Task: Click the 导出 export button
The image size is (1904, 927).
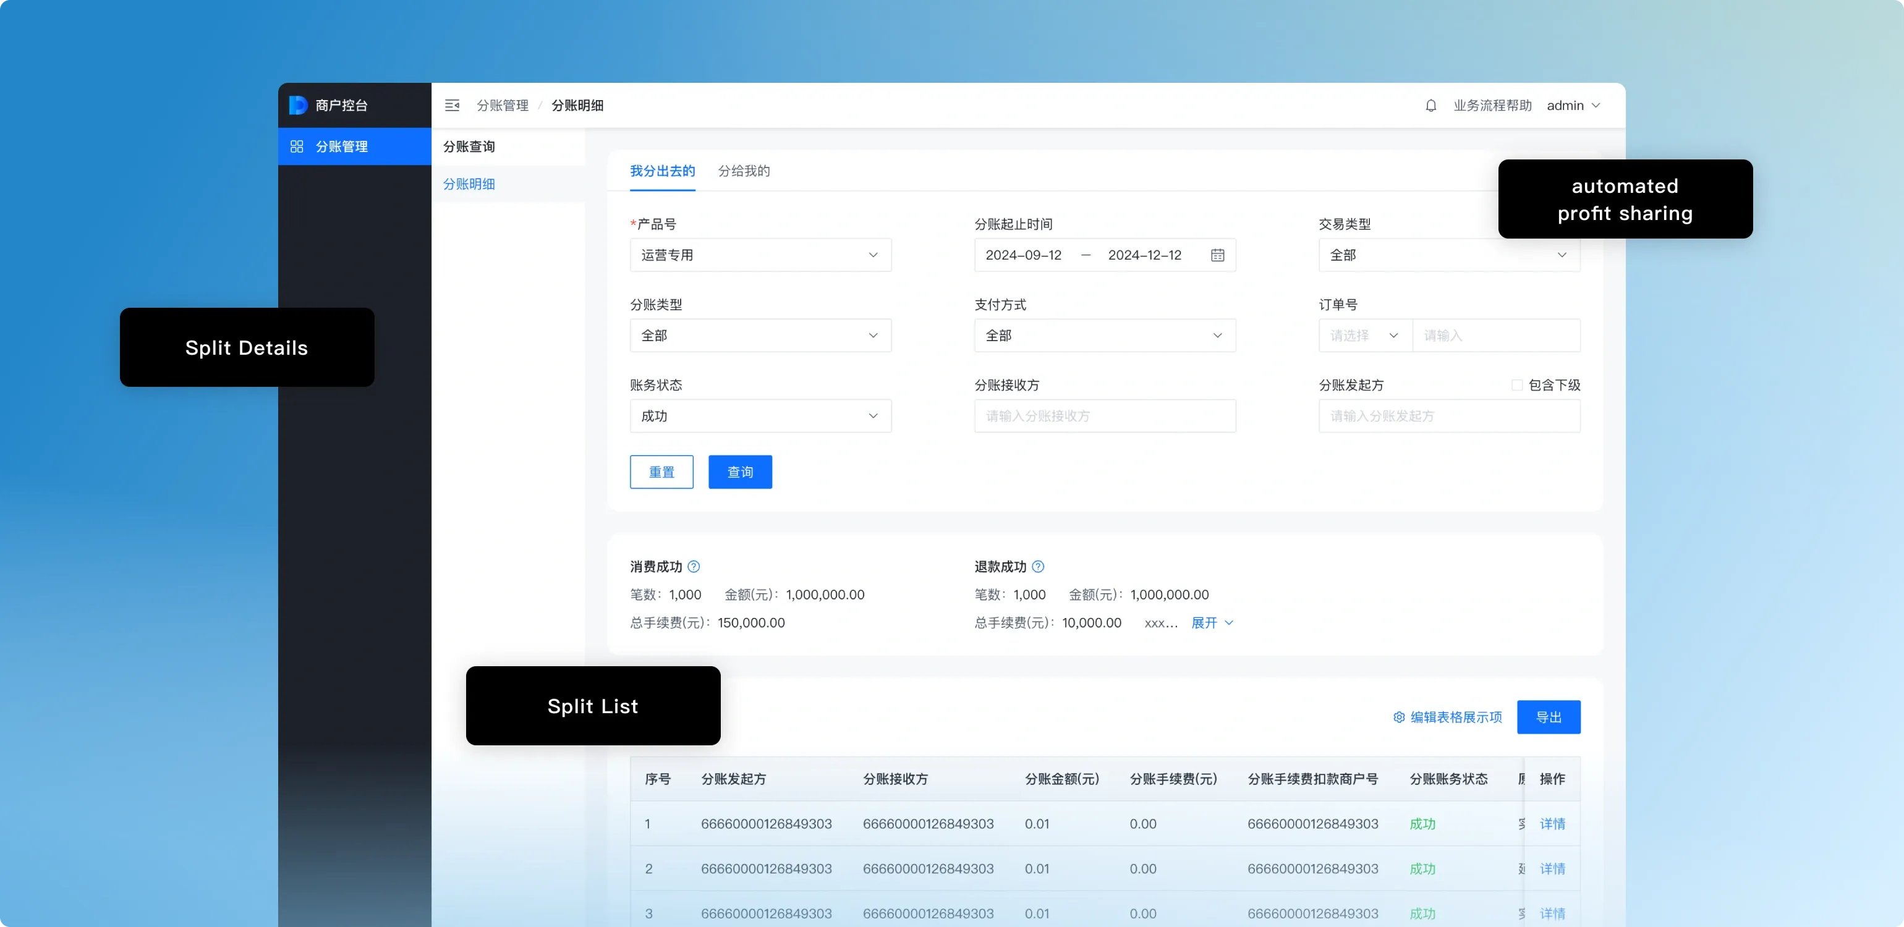Action: tap(1549, 717)
